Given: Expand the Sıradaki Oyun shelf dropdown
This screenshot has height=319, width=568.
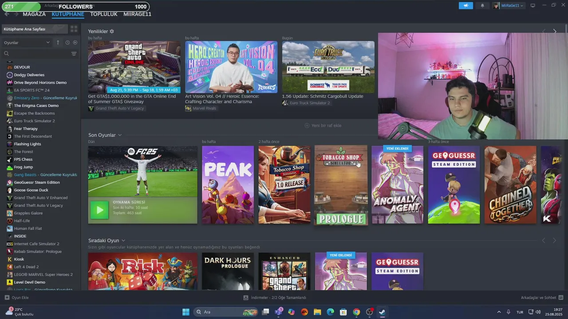Looking at the screenshot, I should (123, 241).
